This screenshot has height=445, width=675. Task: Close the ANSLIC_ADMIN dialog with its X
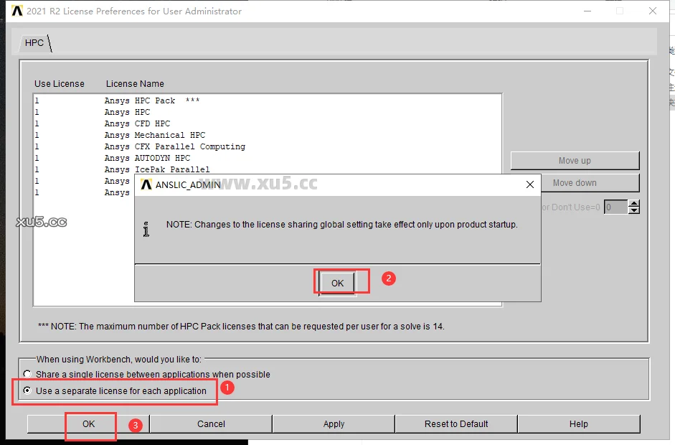coord(529,184)
